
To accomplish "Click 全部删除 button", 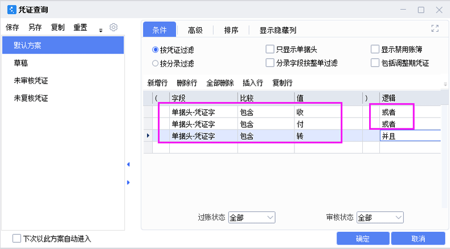I will click(x=220, y=83).
